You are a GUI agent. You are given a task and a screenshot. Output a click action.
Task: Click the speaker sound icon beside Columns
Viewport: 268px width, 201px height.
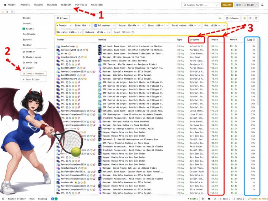[x=220, y=18]
